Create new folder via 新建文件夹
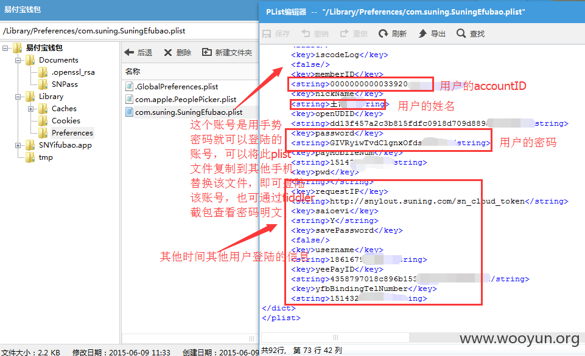The image size is (585, 356). click(x=227, y=52)
